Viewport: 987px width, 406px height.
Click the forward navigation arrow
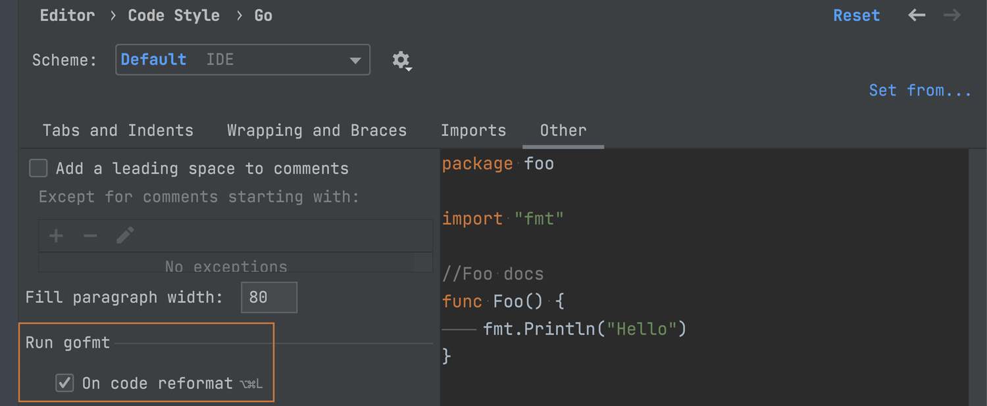[x=952, y=16]
